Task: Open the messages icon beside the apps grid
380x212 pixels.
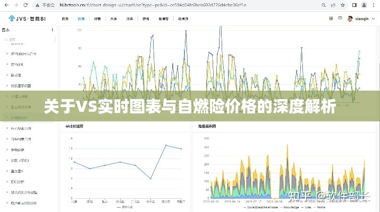Action: [x=340, y=19]
